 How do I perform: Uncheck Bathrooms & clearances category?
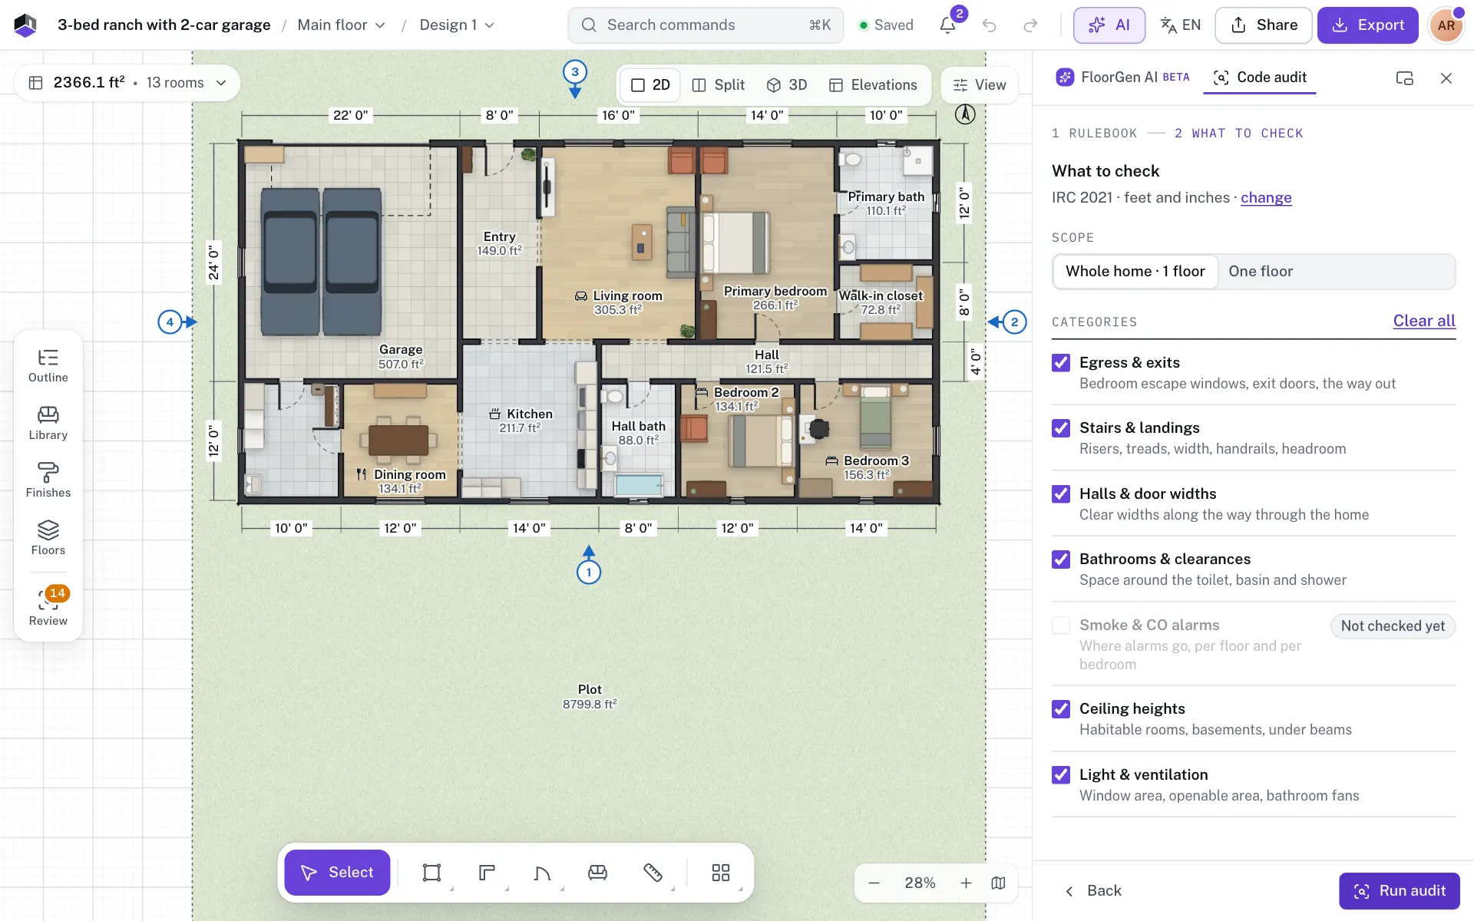pyautogui.click(x=1061, y=559)
